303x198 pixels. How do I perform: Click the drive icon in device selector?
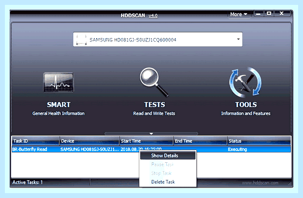(81, 40)
